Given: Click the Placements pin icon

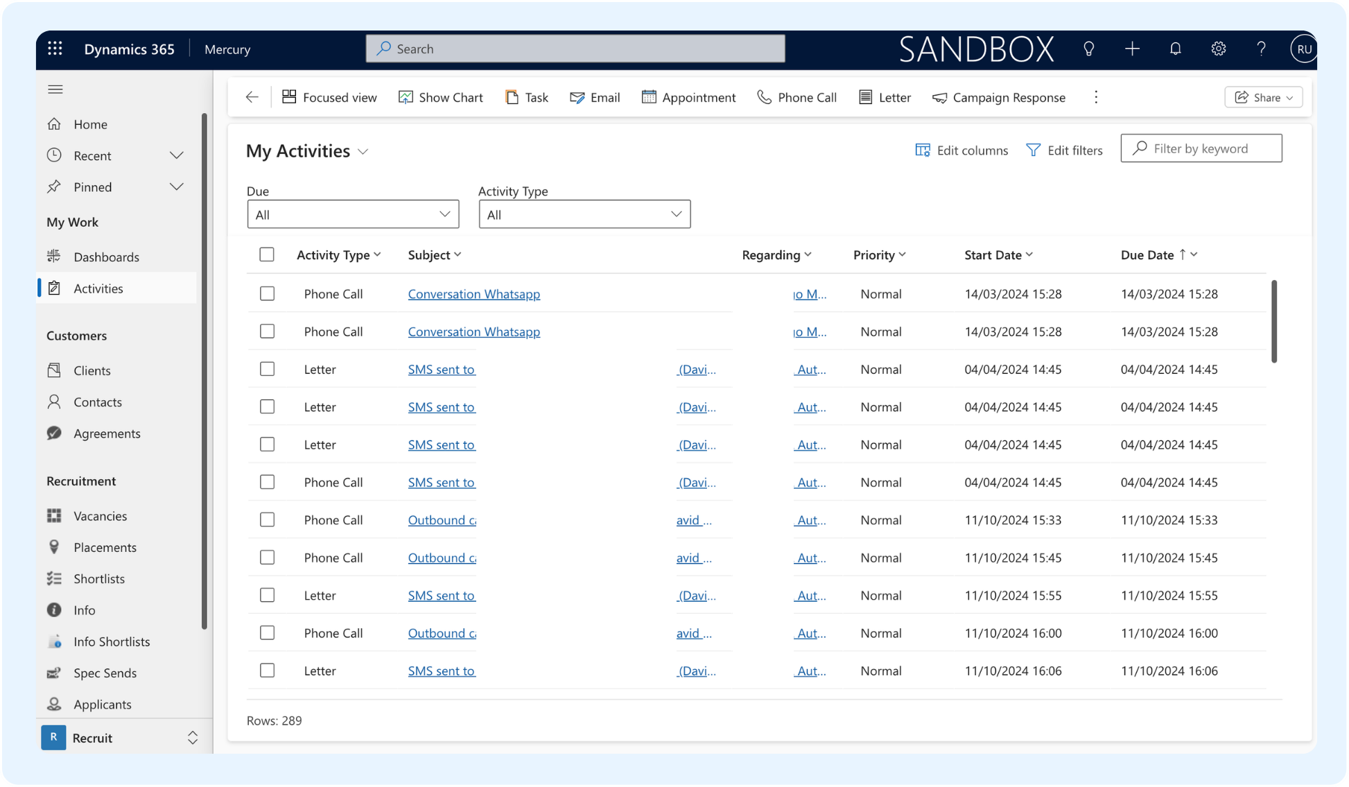Looking at the screenshot, I should click(x=54, y=547).
